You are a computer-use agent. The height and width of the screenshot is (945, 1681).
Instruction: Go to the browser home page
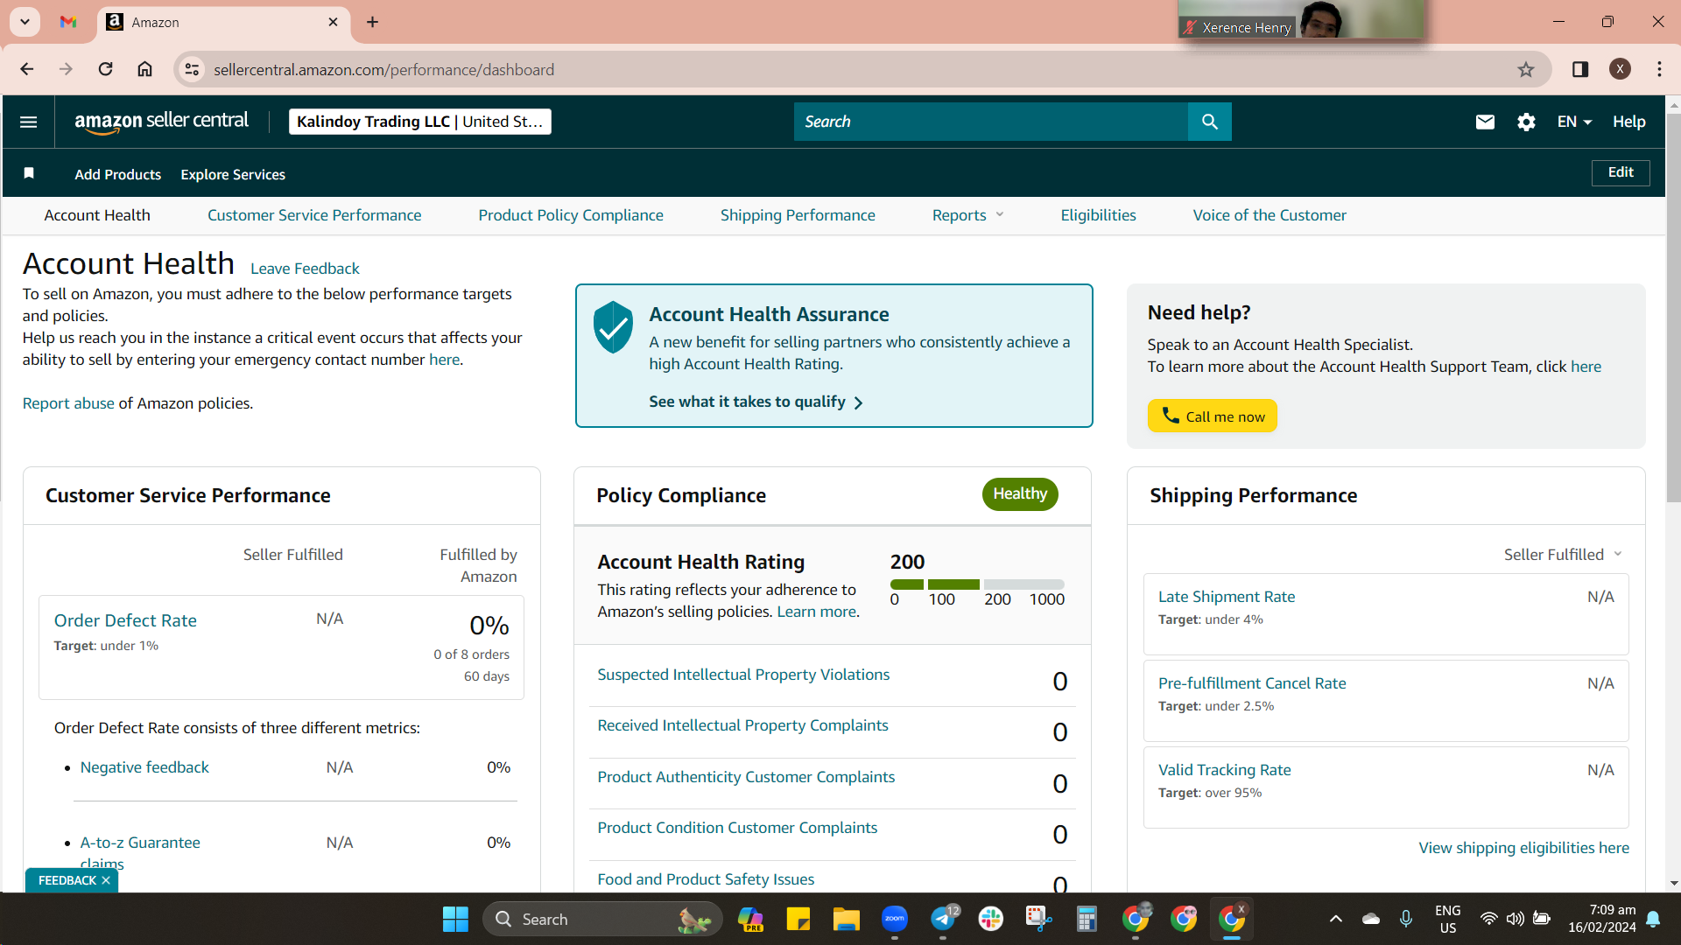[x=144, y=69]
